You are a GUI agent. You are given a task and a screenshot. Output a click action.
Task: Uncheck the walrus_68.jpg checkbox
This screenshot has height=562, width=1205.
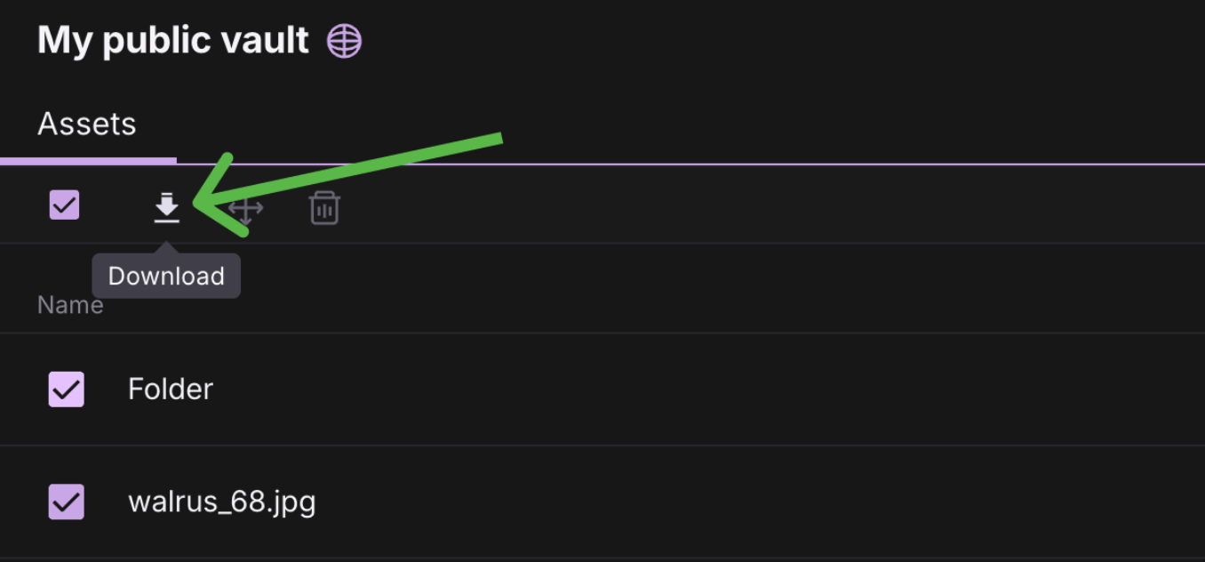[x=67, y=502]
